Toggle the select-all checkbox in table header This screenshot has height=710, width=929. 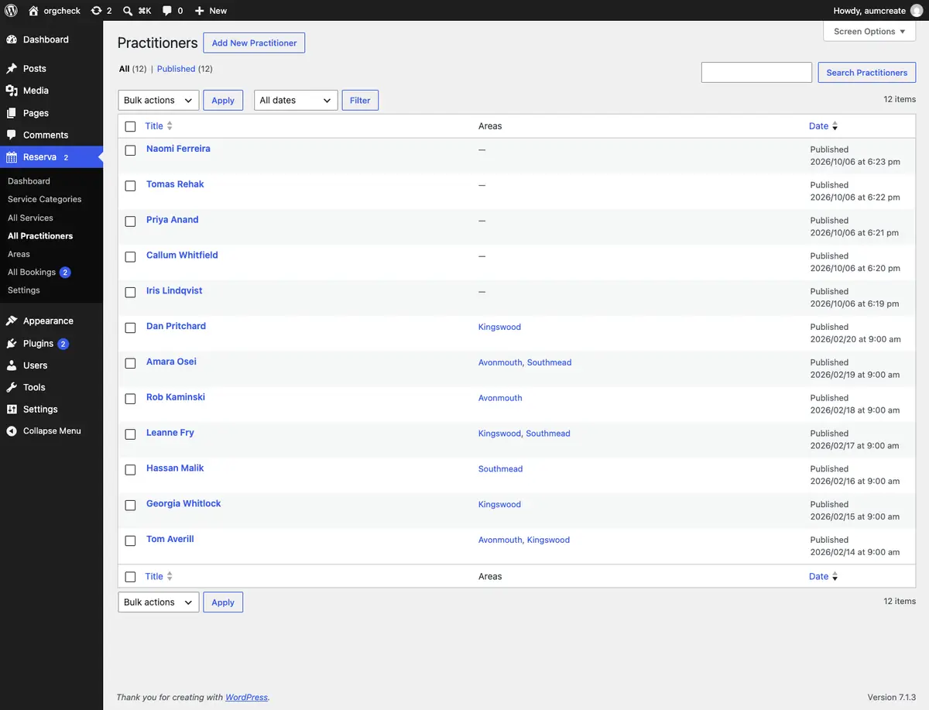pos(130,126)
